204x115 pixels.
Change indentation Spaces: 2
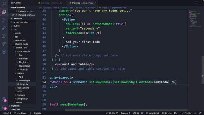click(x=125, y=113)
